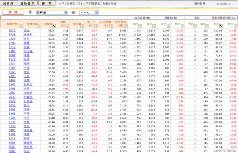Expand the sort field dropdown 股票代號
This screenshot has height=153, width=238.
coord(66,13)
